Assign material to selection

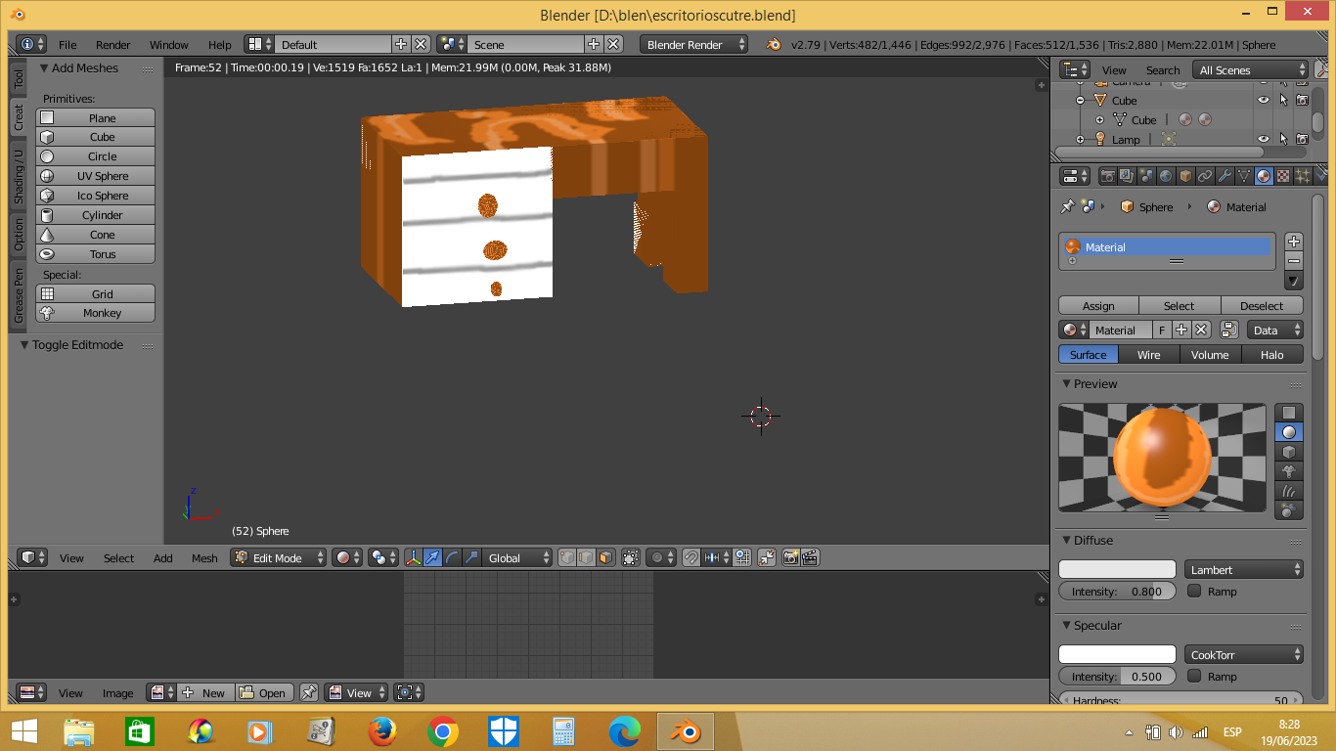coord(1098,305)
